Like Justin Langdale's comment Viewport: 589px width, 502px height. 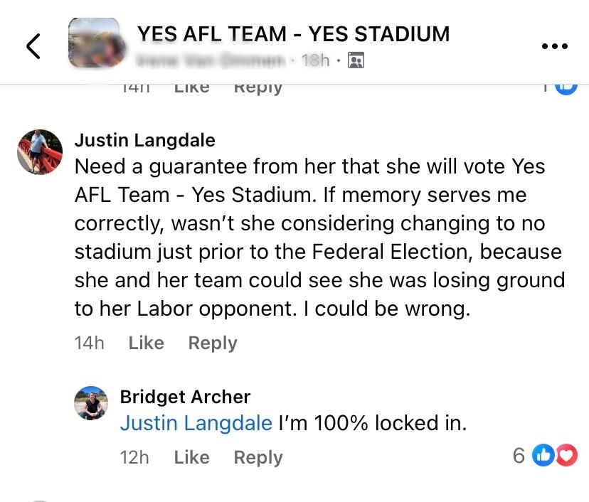coord(146,343)
